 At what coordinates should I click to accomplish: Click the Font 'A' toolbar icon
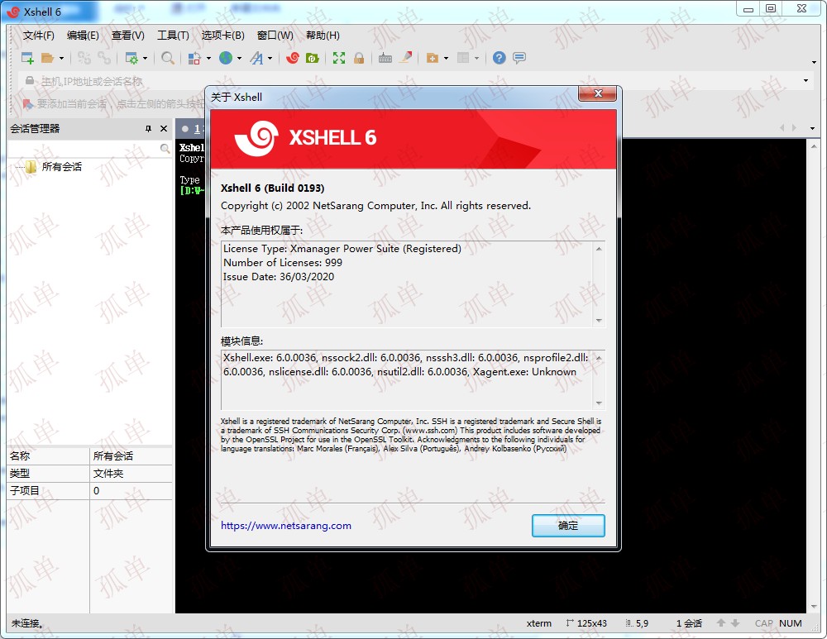coord(256,58)
